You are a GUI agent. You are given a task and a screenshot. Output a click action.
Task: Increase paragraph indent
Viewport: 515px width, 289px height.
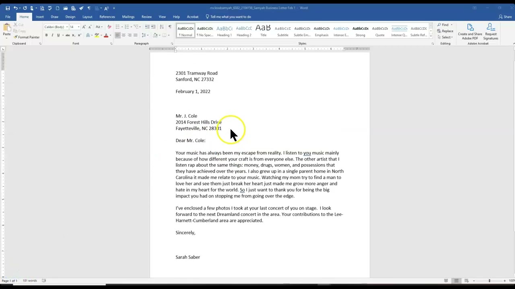click(x=153, y=27)
